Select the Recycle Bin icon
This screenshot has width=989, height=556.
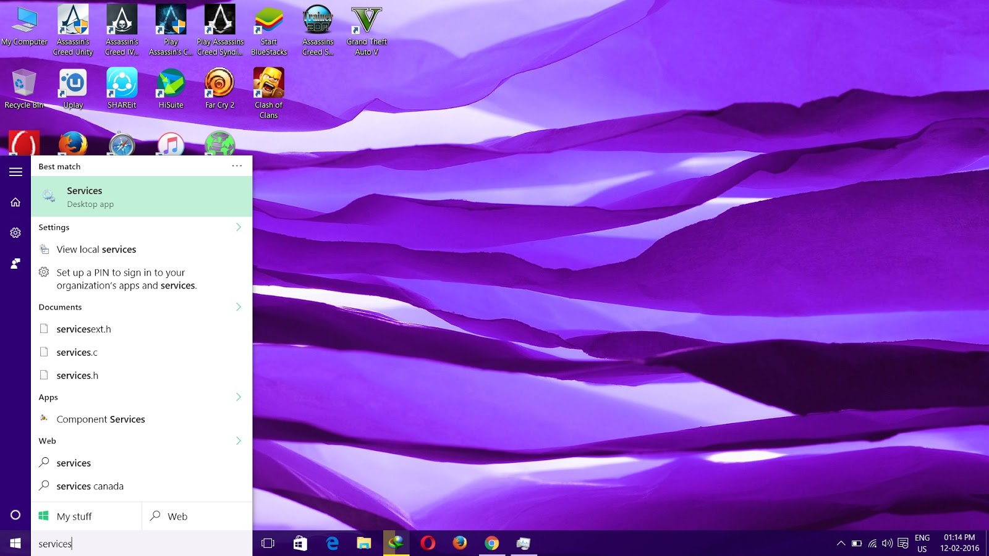[24, 89]
